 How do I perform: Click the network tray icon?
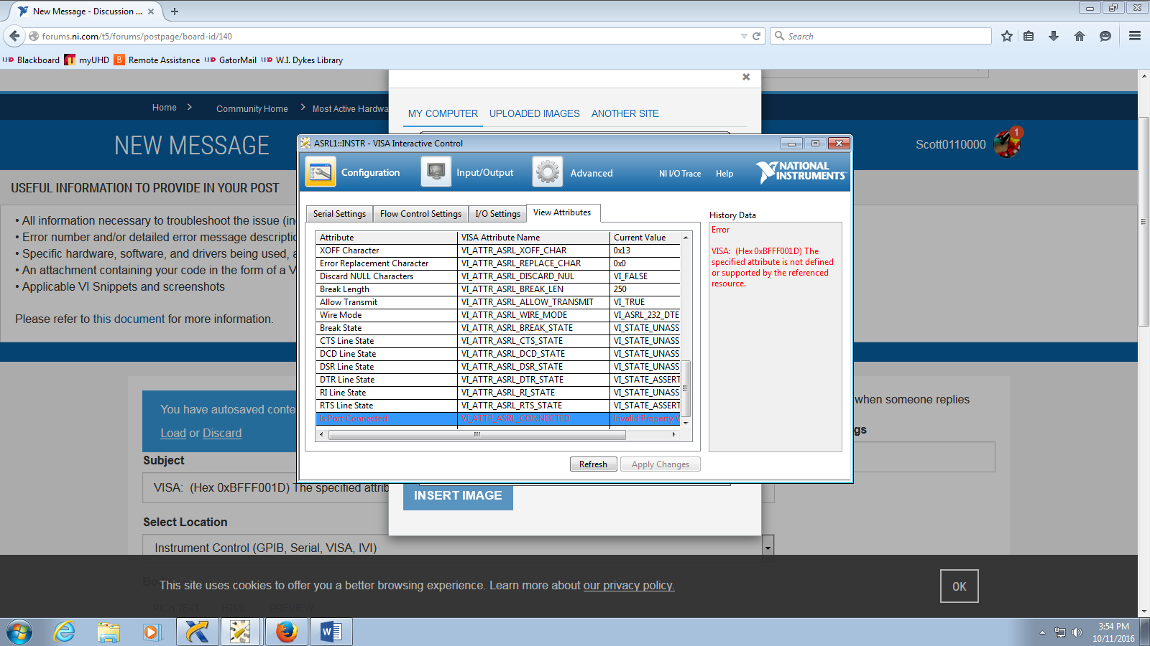click(1060, 632)
